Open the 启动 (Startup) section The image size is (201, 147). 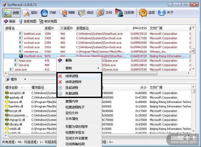86,13
